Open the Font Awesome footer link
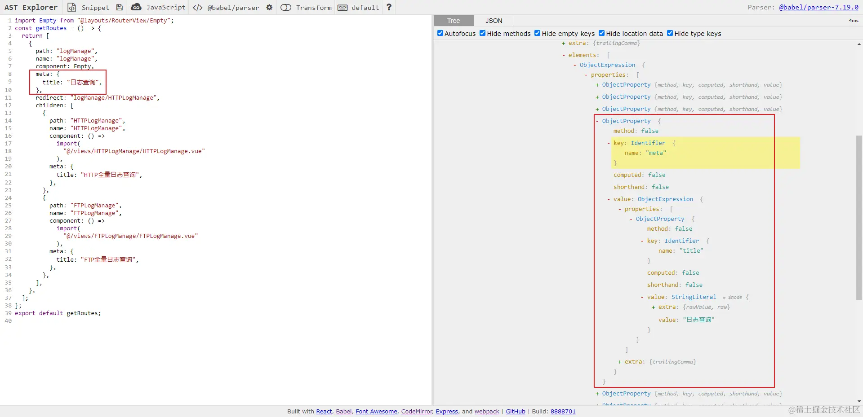 pyautogui.click(x=376, y=411)
